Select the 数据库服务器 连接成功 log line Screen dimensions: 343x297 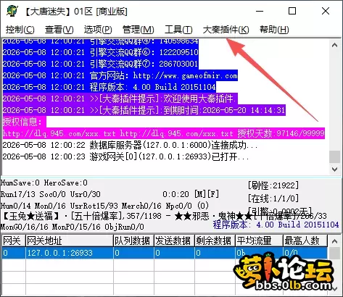click(x=130, y=145)
